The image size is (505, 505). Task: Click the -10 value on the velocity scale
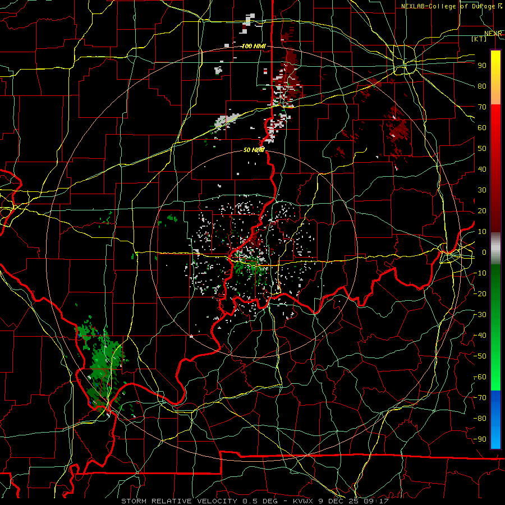click(x=480, y=273)
